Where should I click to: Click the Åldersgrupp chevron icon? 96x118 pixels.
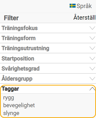coord(92,79)
